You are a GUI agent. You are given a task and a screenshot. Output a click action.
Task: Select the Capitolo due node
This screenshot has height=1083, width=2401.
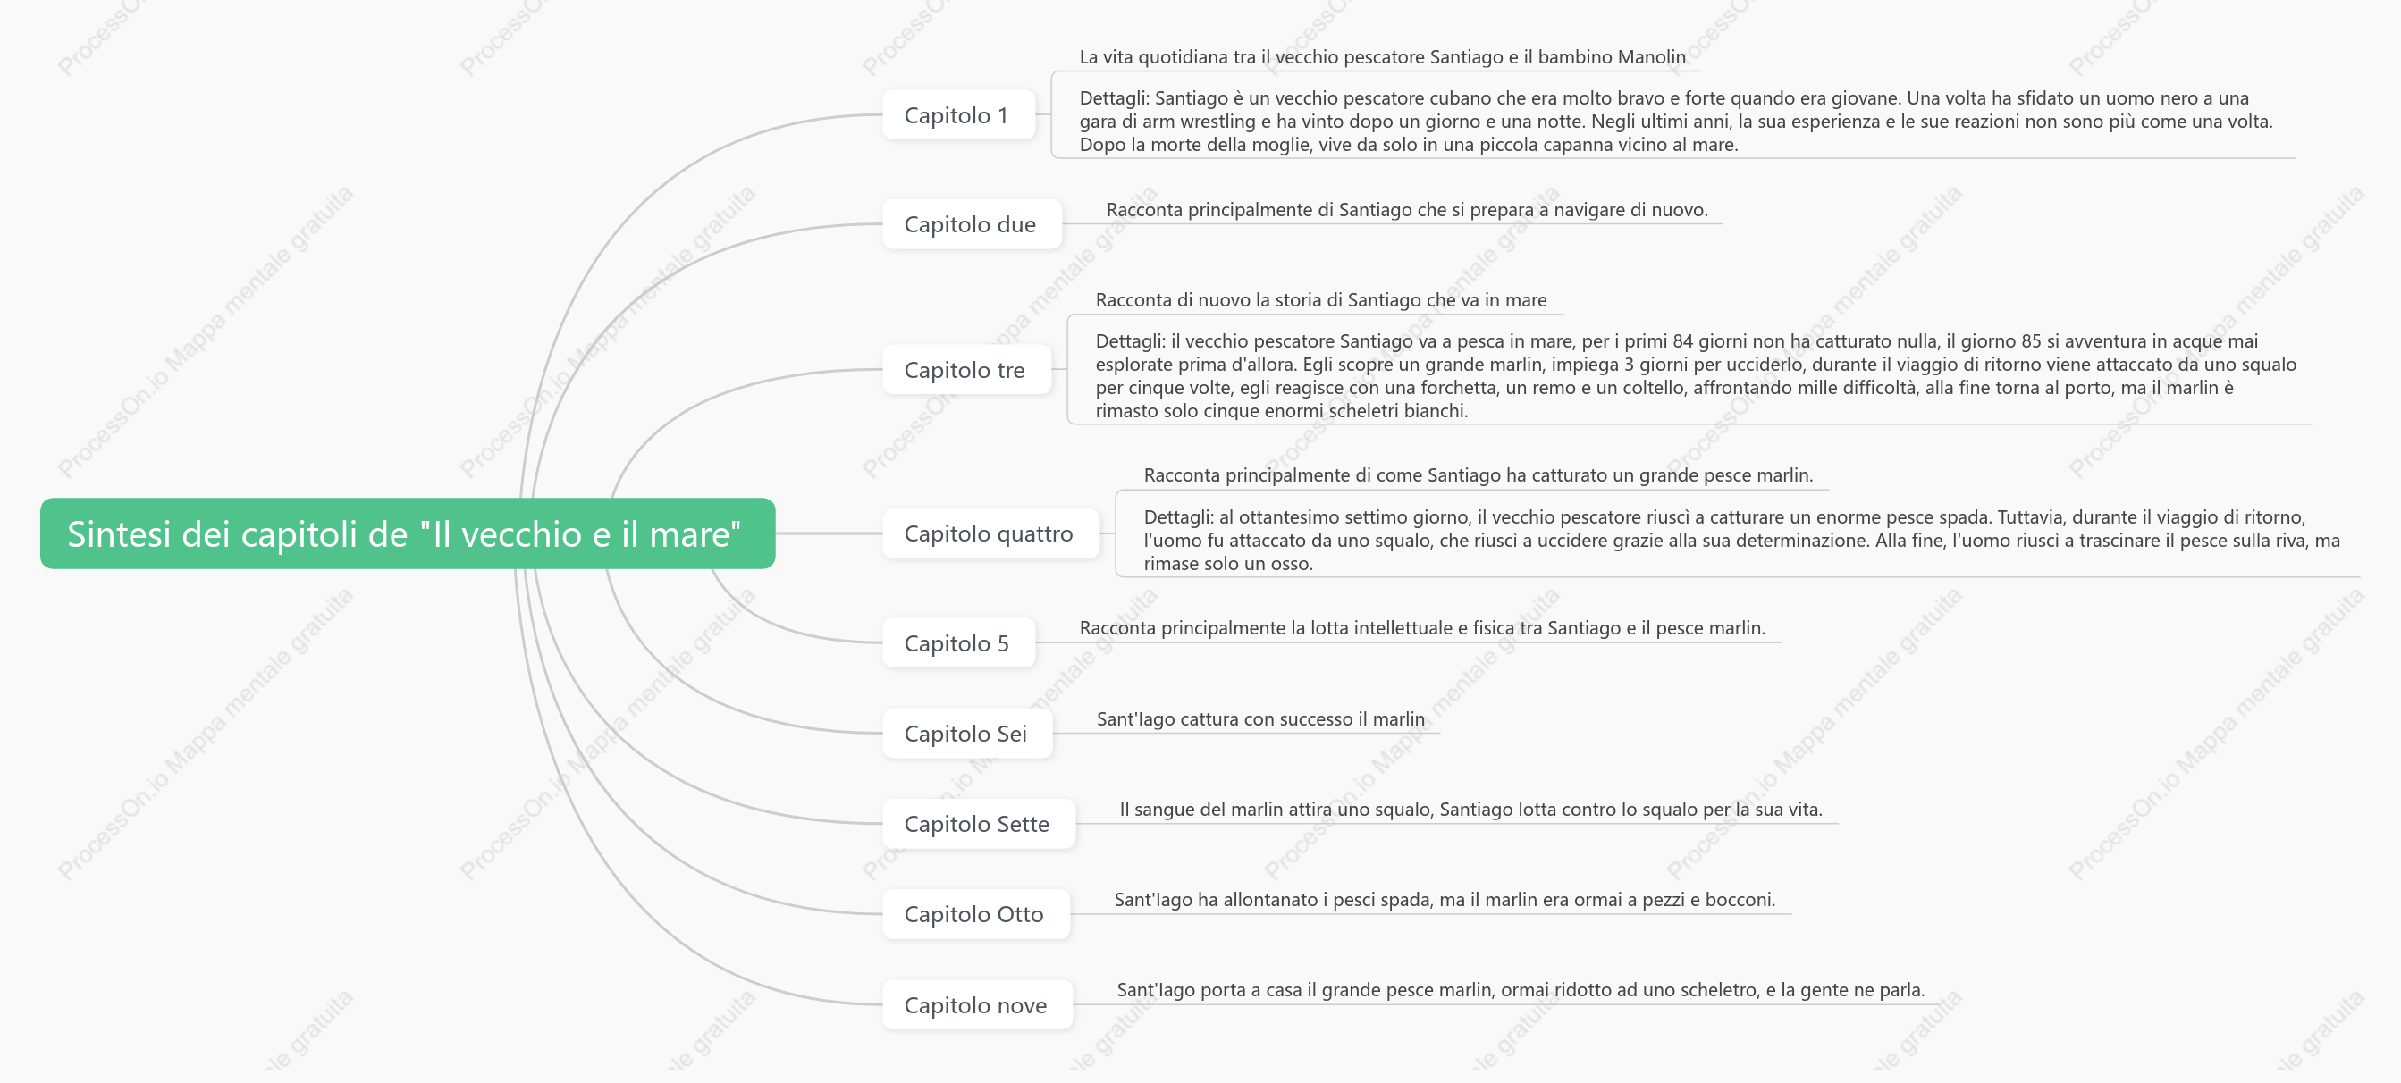971,223
